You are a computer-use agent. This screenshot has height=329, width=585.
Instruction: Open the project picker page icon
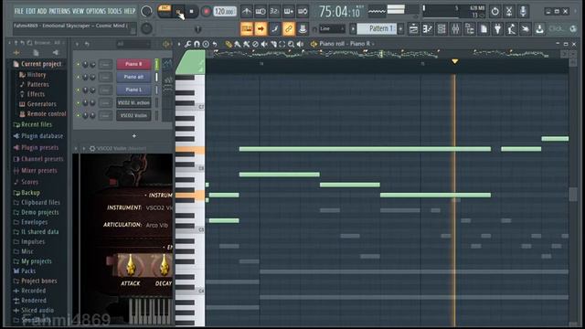(484, 28)
